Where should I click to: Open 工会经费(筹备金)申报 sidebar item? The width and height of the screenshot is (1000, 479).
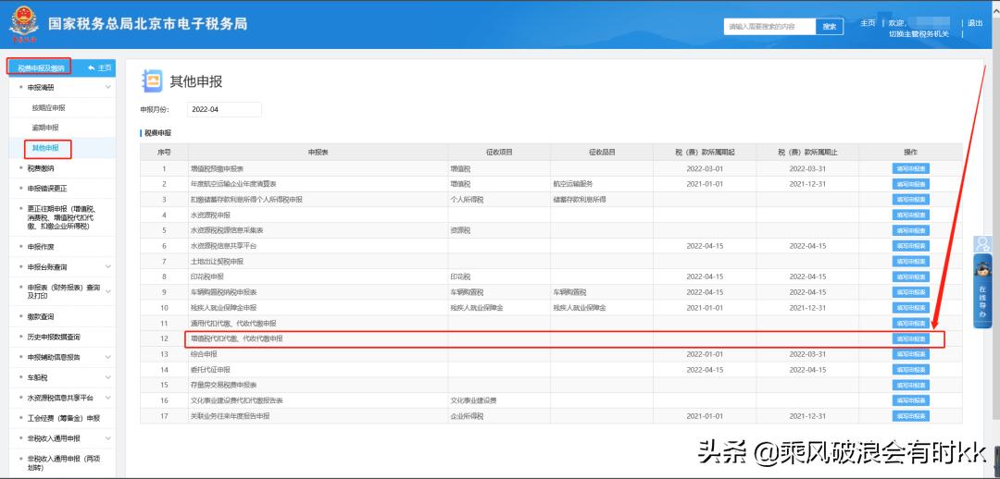[x=64, y=418]
